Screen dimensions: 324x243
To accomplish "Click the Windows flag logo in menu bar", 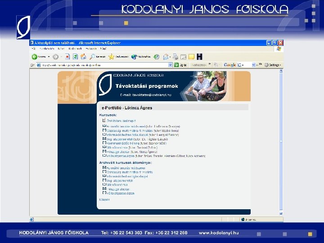I will (x=279, y=49).
